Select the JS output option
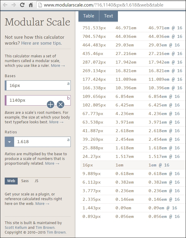Screen dimensions: 186x238 pos(37,181)
